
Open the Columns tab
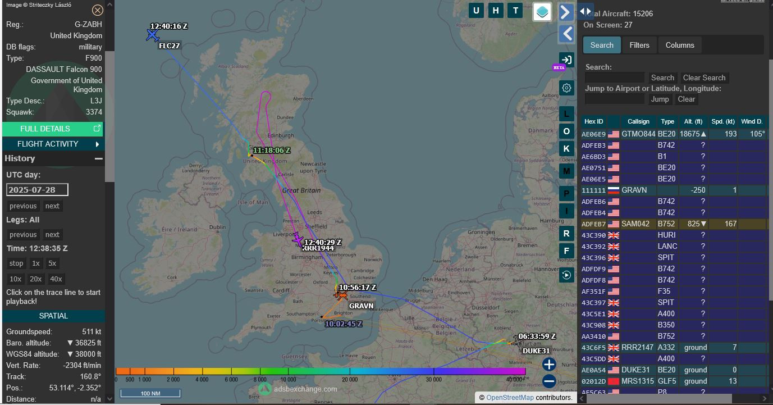679,45
